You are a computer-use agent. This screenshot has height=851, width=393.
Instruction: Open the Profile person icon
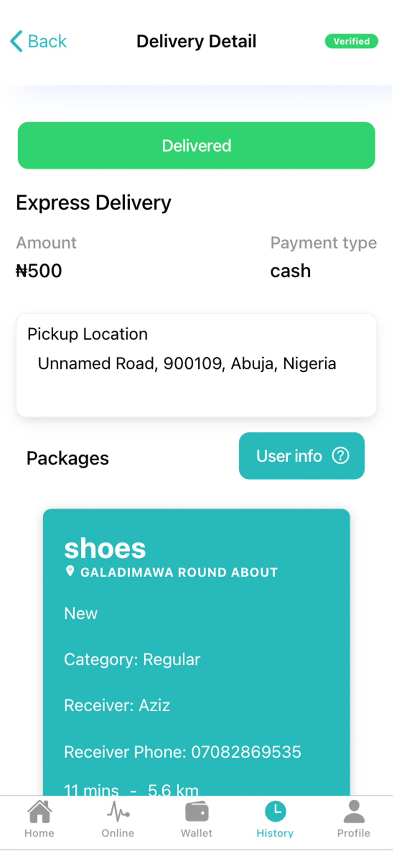tap(354, 811)
